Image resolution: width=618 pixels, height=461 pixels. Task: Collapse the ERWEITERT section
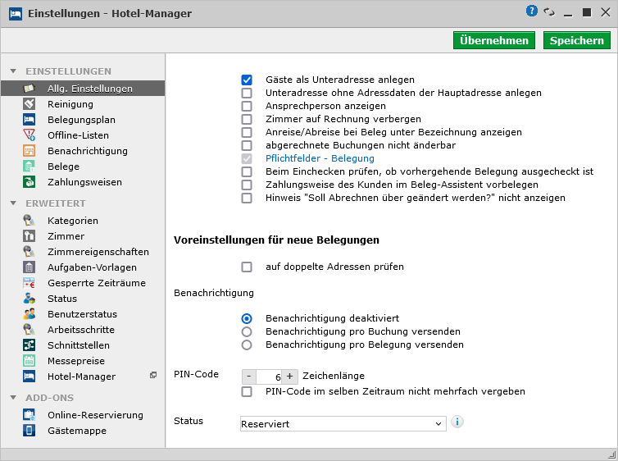[x=13, y=203]
